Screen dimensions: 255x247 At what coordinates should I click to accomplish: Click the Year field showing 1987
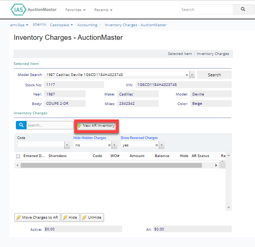(x=65, y=94)
